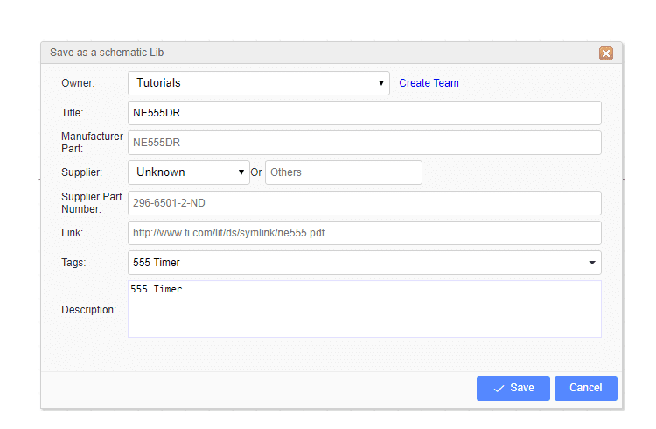Select the Others supplier text box

point(343,172)
